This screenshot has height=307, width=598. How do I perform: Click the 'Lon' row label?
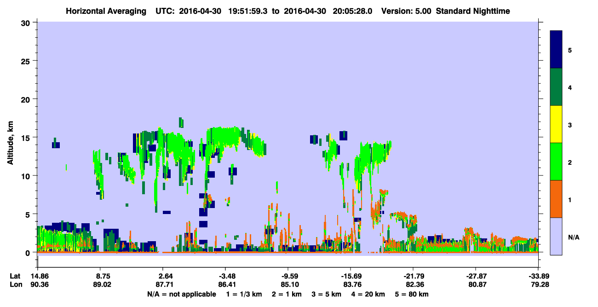15,285
